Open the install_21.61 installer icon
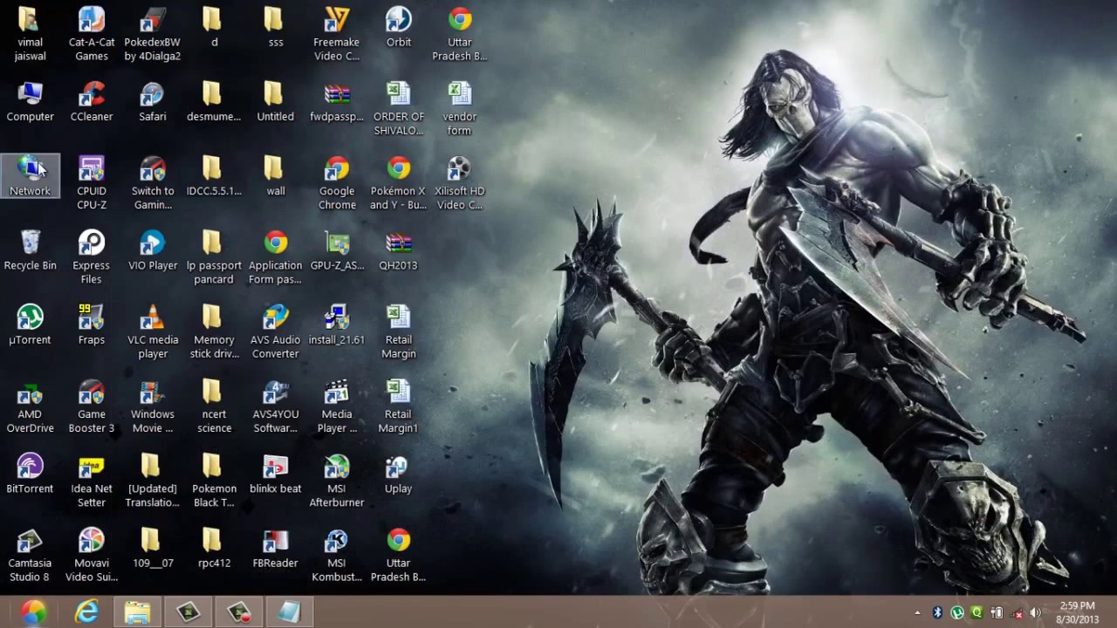 (x=337, y=325)
